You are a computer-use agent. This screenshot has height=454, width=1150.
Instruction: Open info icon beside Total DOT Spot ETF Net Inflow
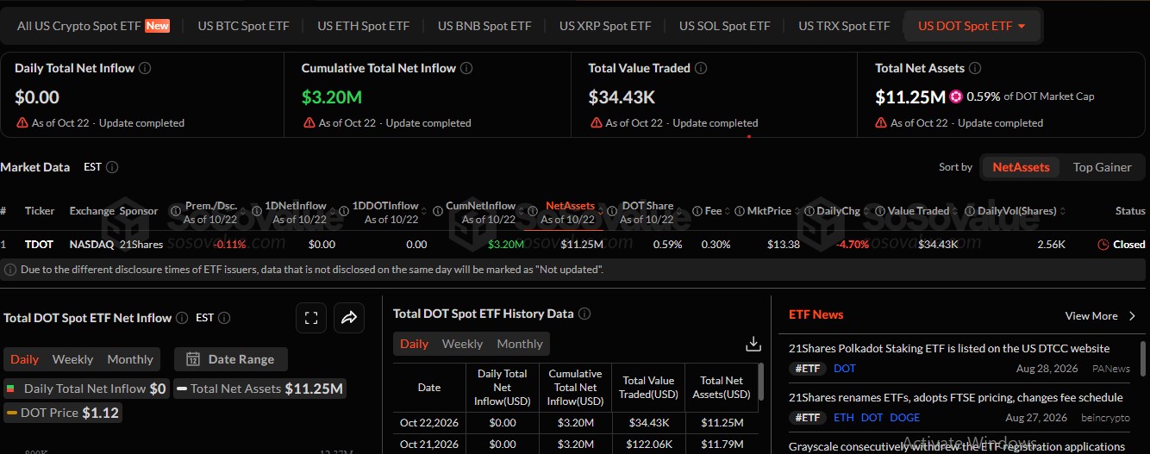[182, 318]
